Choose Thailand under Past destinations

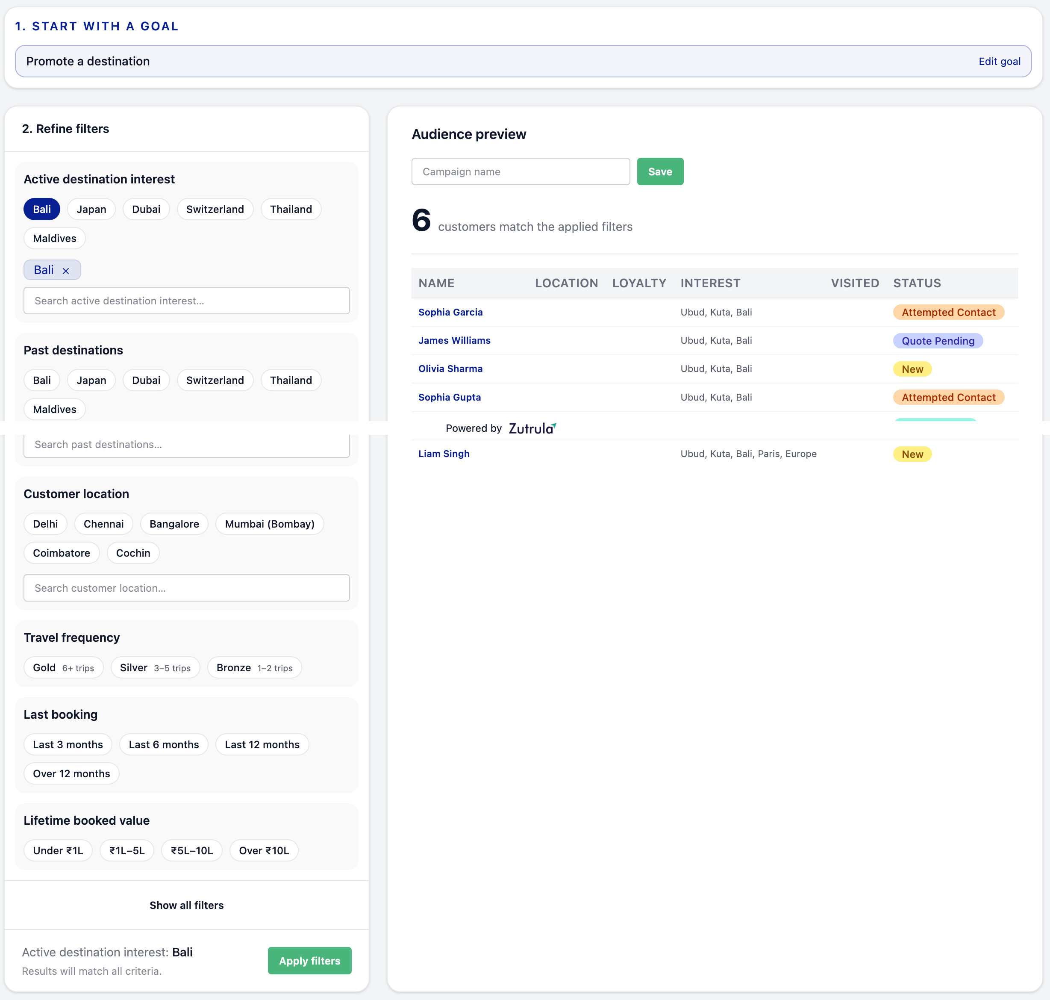click(x=291, y=380)
